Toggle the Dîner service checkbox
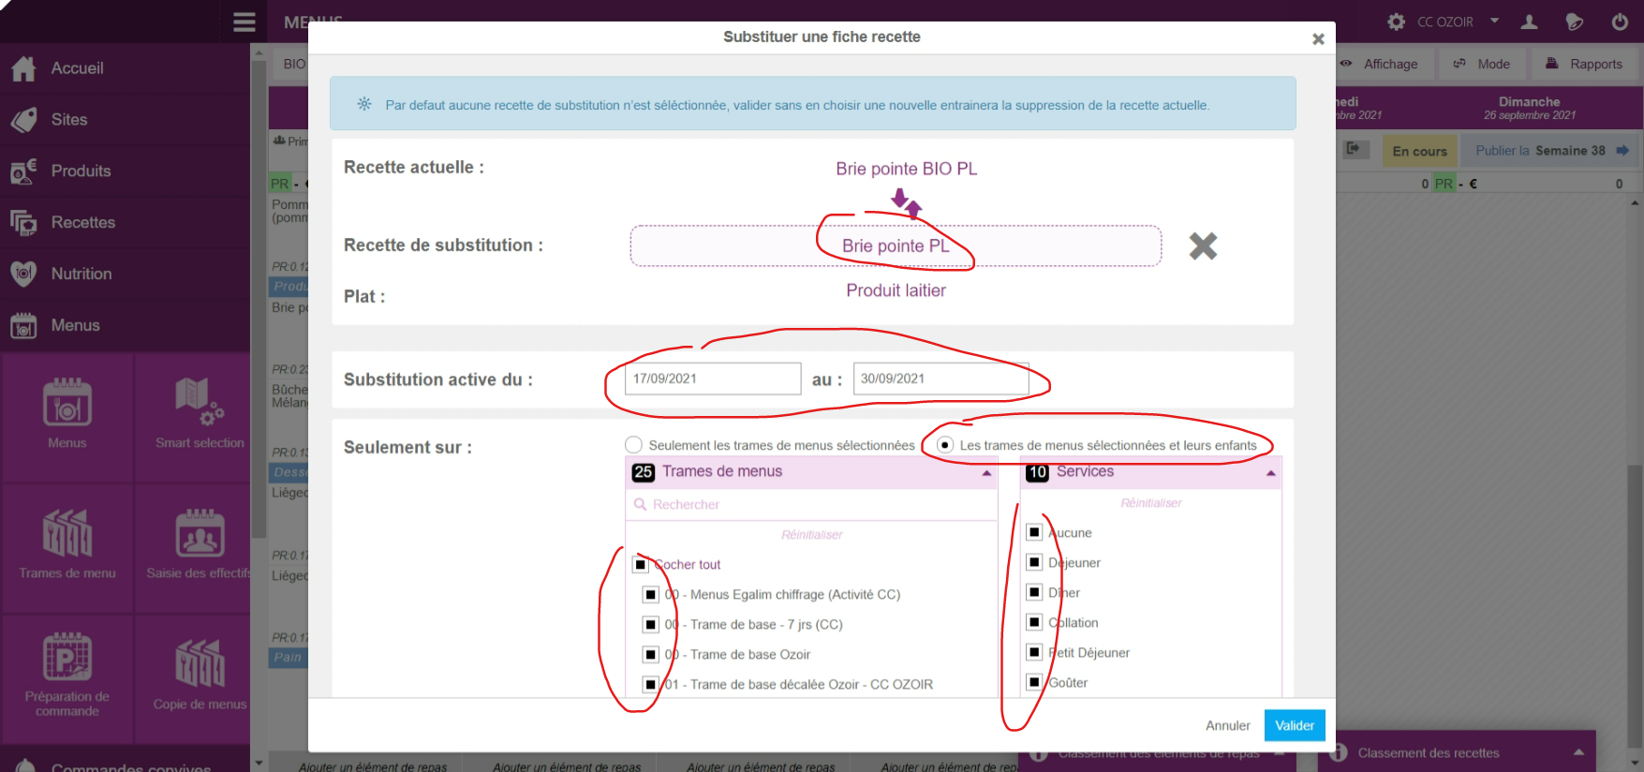The image size is (1644, 772). pyautogui.click(x=1034, y=593)
